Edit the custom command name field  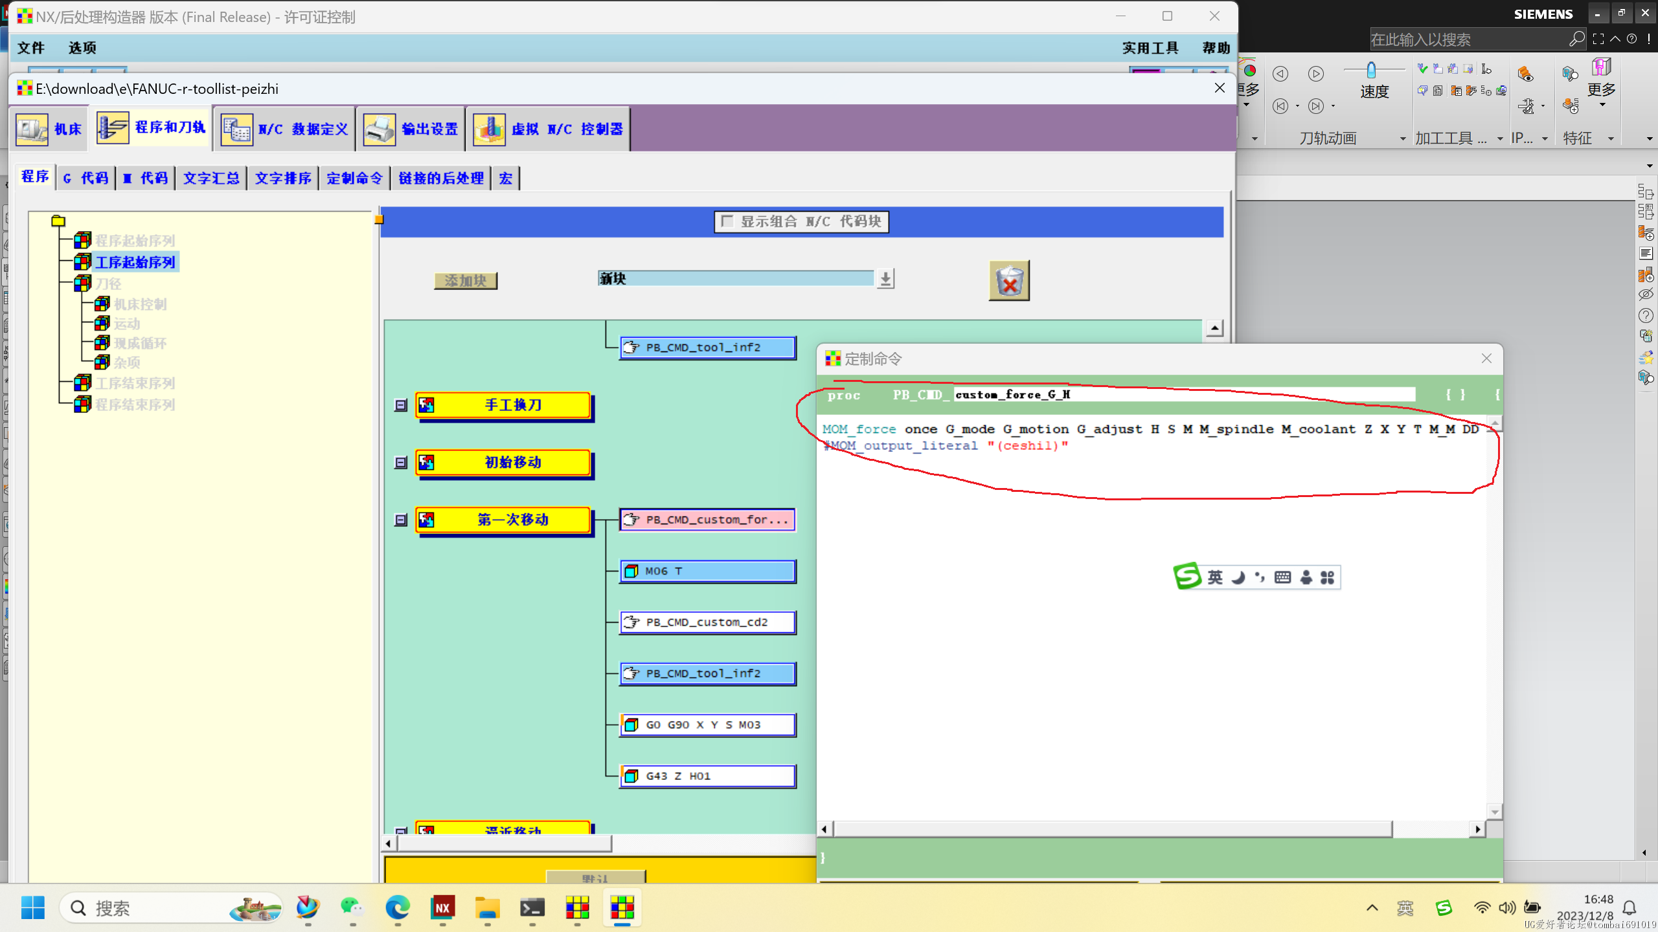click(x=1184, y=395)
